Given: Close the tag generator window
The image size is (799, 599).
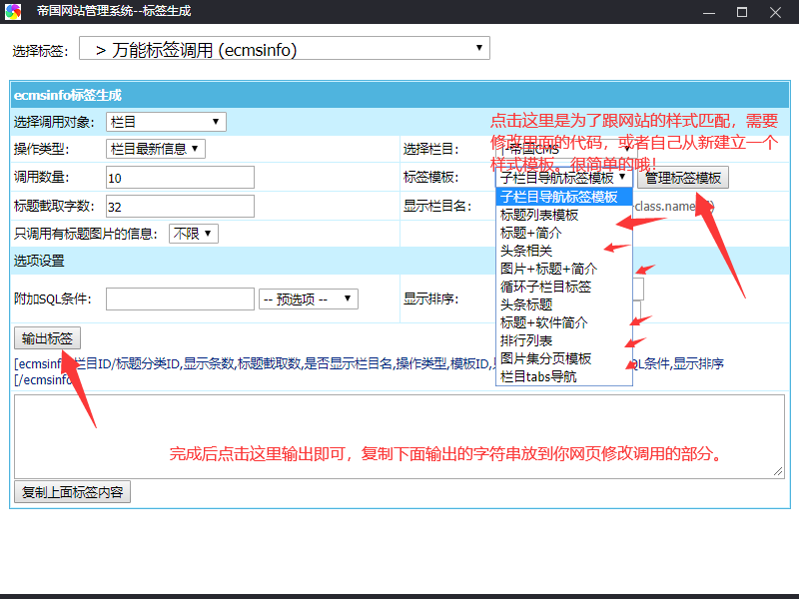Looking at the screenshot, I should pos(776,12).
